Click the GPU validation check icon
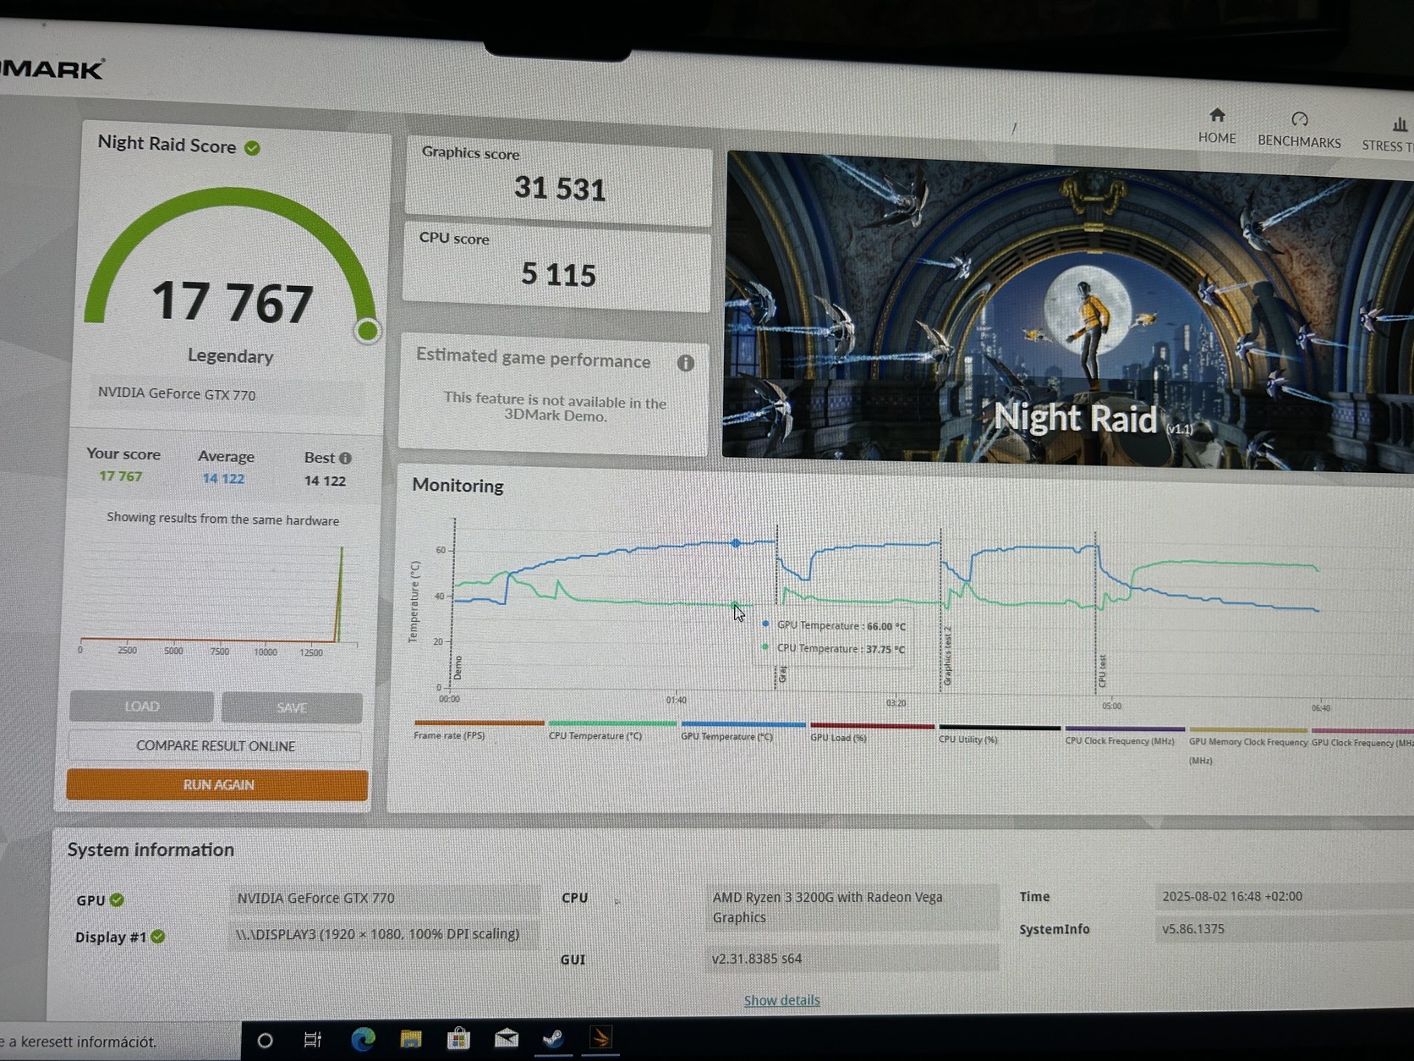The width and height of the screenshot is (1414, 1061). (x=117, y=899)
